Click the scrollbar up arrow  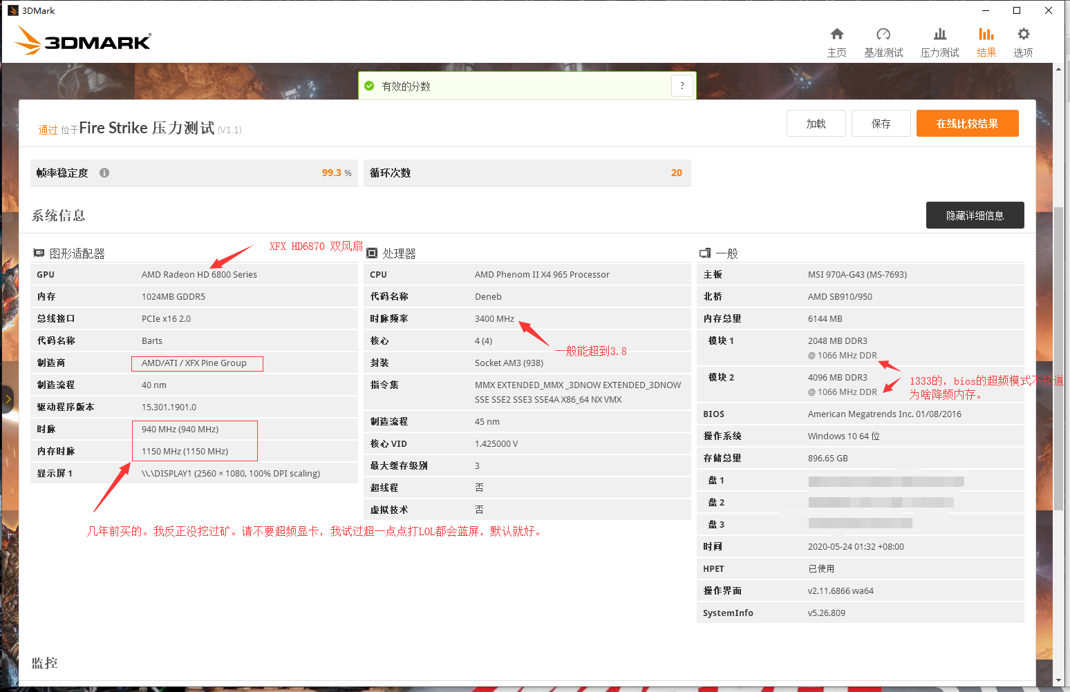point(1058,69)
